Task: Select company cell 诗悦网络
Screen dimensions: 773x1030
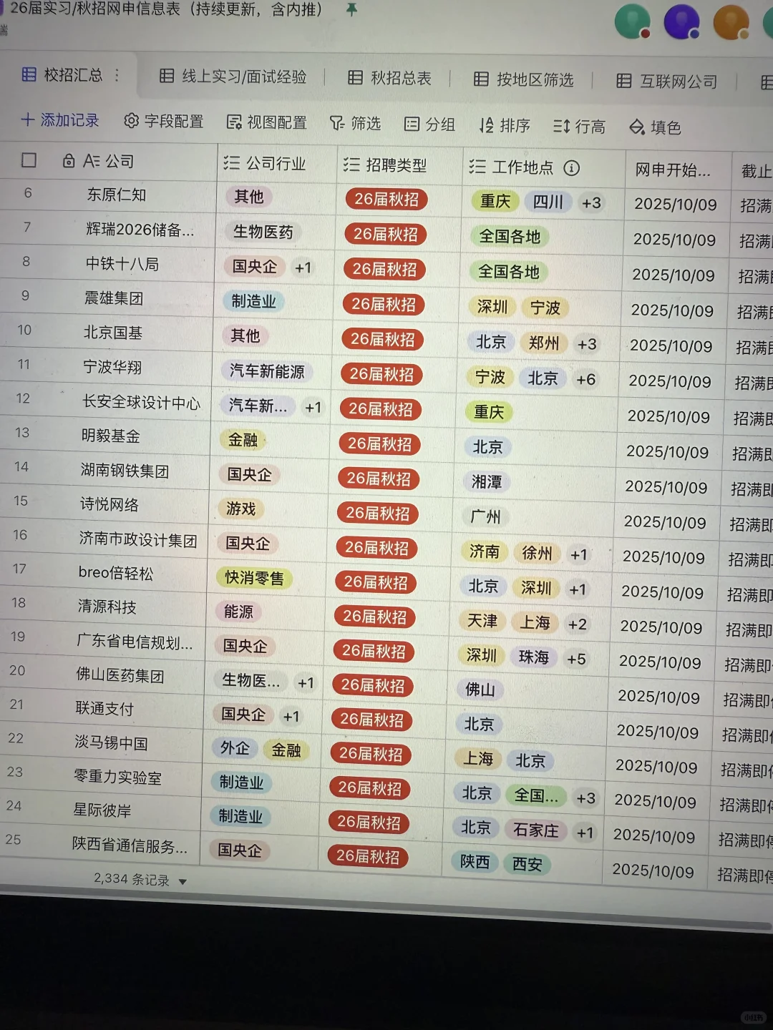Action: point(109,505)
